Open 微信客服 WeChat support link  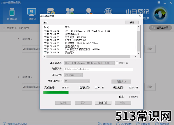[105, 124]
